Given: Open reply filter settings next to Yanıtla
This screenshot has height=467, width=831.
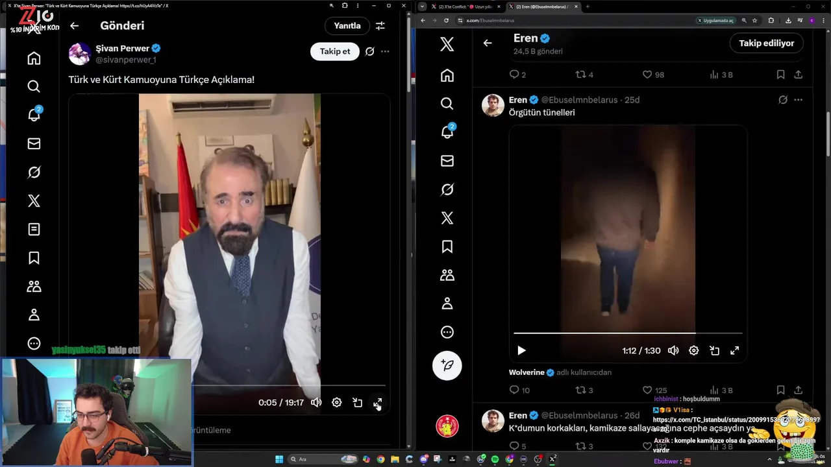Looking at the screenshot, I should tap(380, 26).
